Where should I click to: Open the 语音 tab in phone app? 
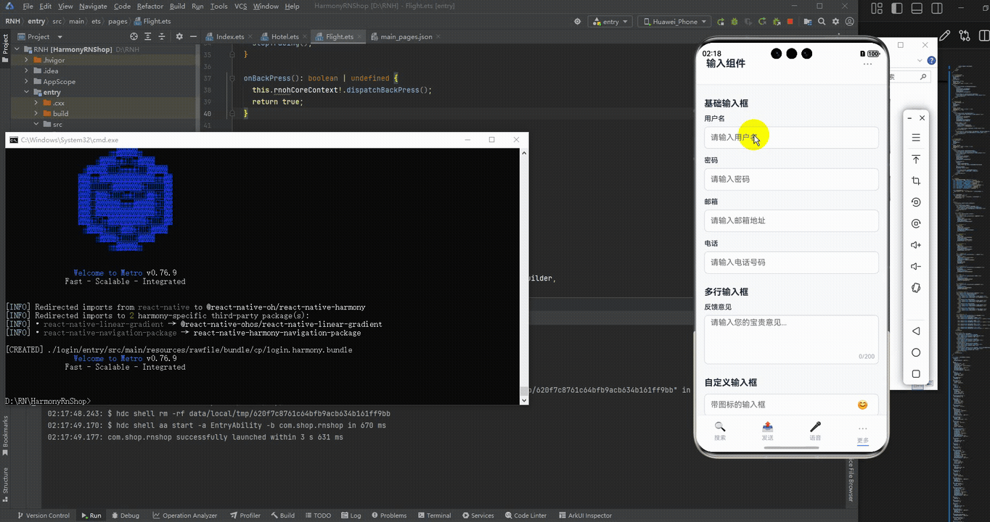tap(815, 431)
